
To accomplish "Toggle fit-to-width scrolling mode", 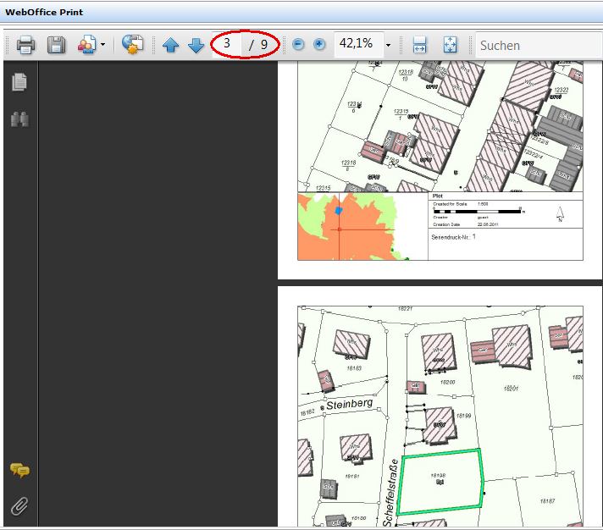I will click(x=418, y=44).
